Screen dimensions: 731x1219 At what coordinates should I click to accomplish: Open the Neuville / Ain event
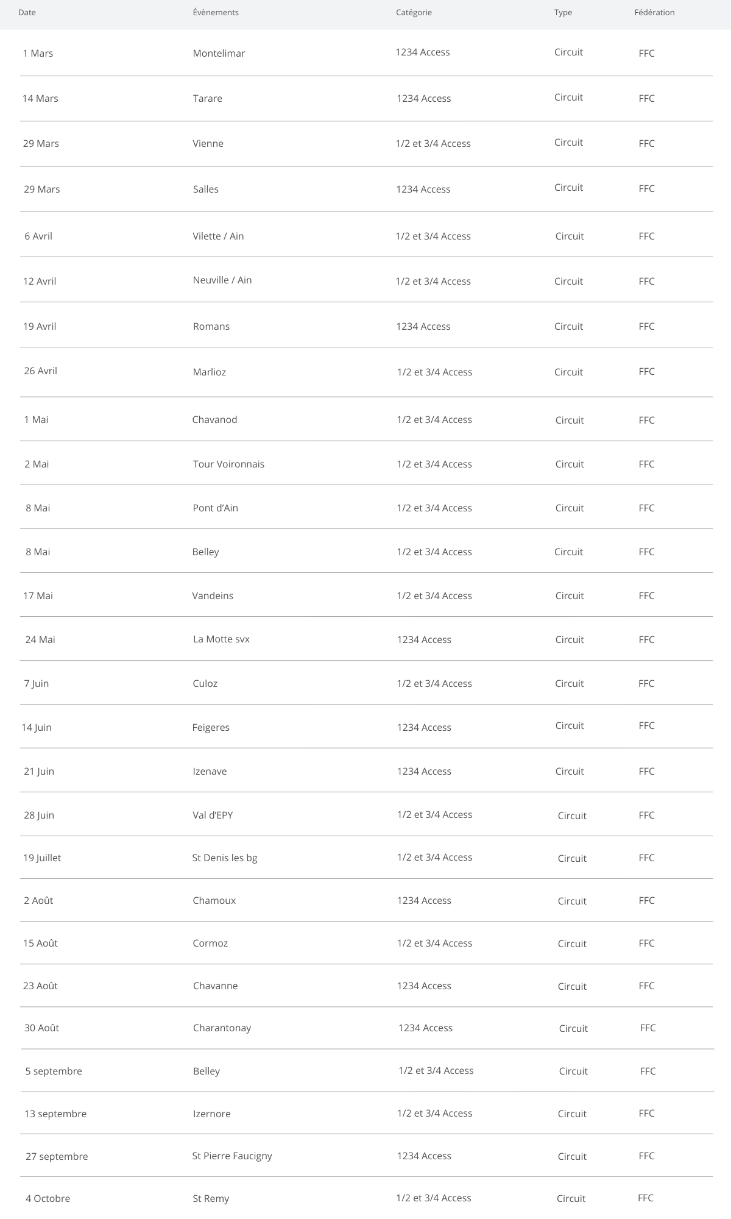click(222, 280)
